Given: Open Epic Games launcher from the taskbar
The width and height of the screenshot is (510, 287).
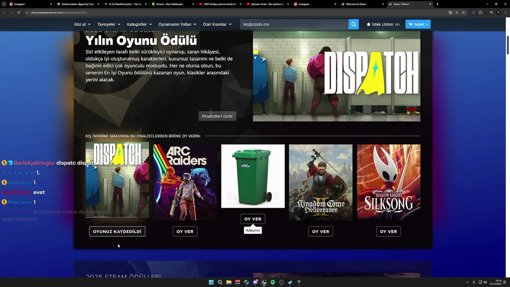Looking at the screenshot, I should pos(299,282).
